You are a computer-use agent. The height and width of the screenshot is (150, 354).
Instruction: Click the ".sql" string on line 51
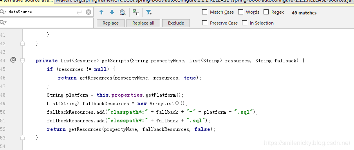coord(196,121)
